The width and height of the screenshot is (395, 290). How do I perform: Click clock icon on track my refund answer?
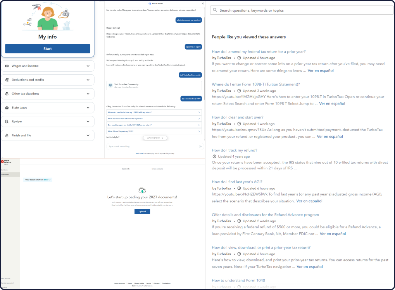coord(214,156)
